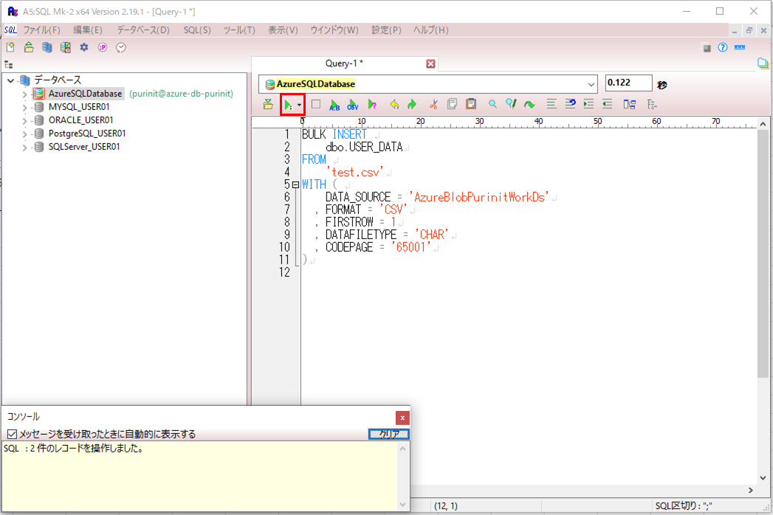Click the stop execution square icon

[x=316, y=104]
